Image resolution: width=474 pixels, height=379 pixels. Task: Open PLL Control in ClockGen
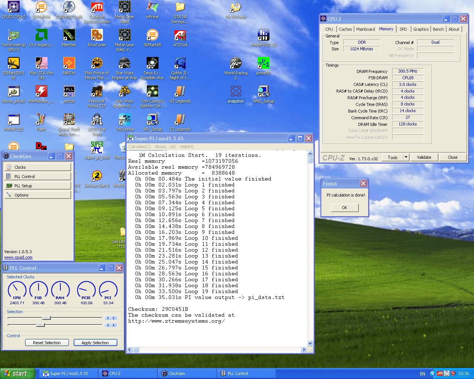click(x=37, y=177)
